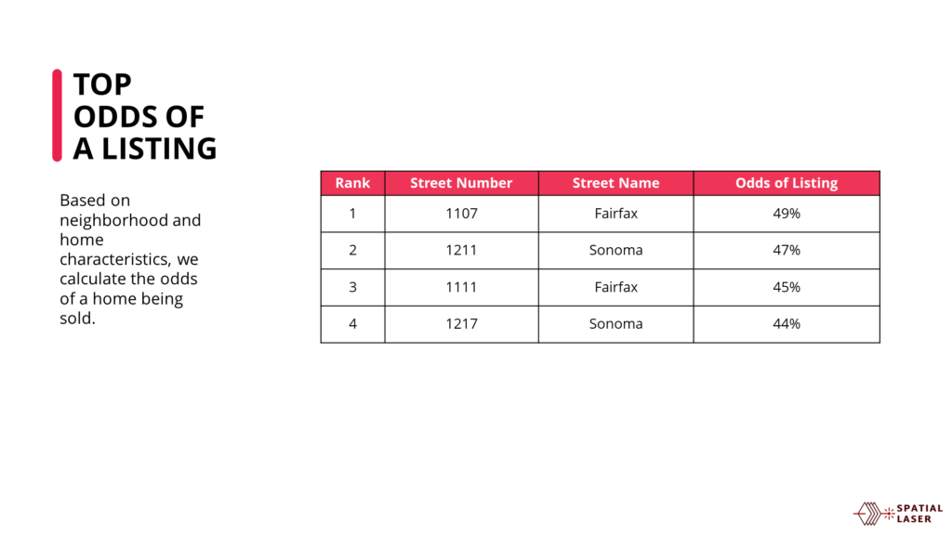Select Fairfax in the rank 1 row
Viewport: 952px width, 535px height.
point(615,214)
